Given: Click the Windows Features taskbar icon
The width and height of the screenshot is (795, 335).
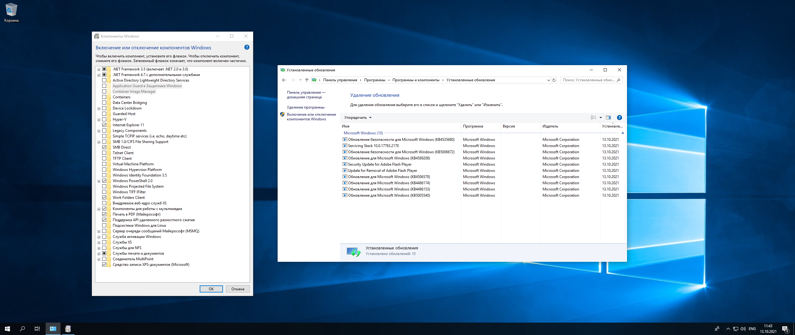Looking at the screenshot, I should (x=68, y=329).
